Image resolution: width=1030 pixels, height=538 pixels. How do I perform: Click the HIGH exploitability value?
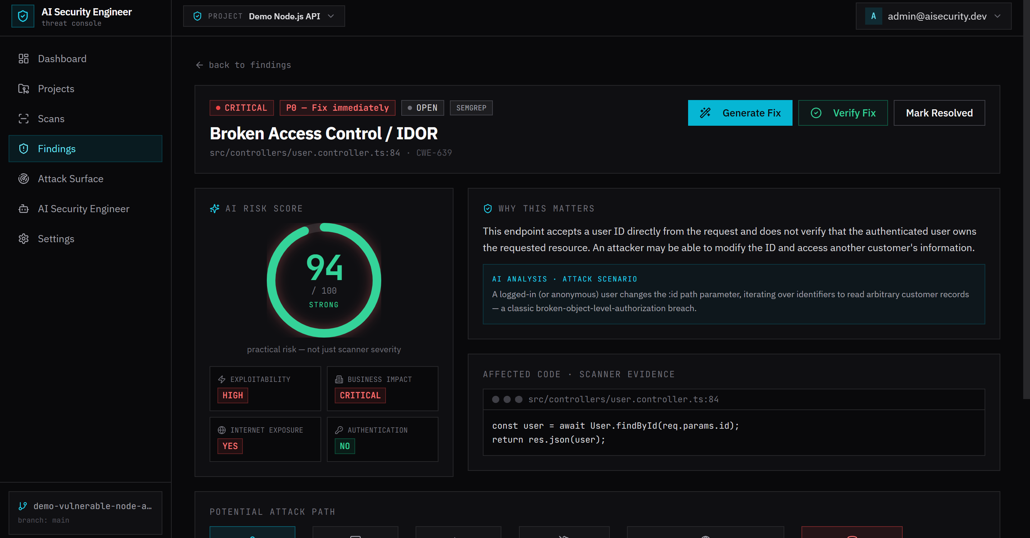point(233,395)
